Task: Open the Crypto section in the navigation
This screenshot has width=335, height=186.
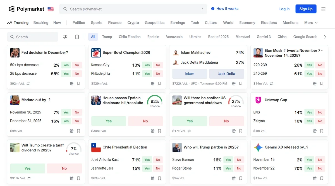Action: [x=133, y=23]
